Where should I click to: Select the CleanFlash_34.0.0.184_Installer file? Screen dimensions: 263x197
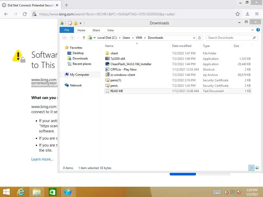coord(178,64)
